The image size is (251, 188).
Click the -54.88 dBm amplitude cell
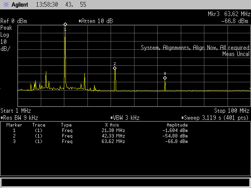(175, 136)
